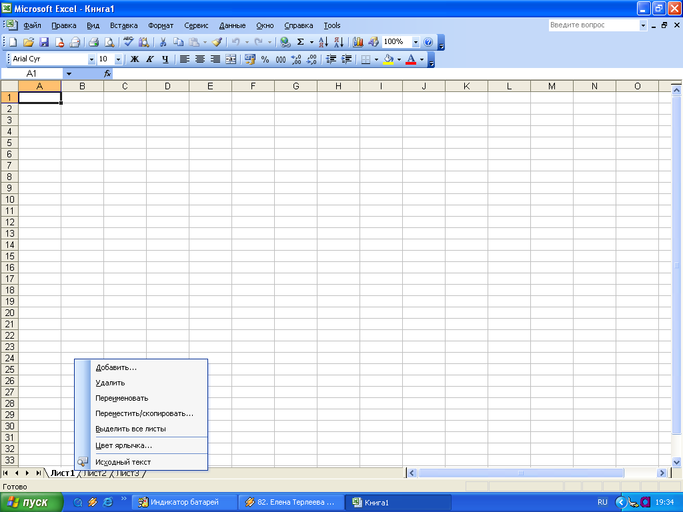The image size is (683, 512).
Task: Open Excel Help question mark icon
Action: point(428,42)
